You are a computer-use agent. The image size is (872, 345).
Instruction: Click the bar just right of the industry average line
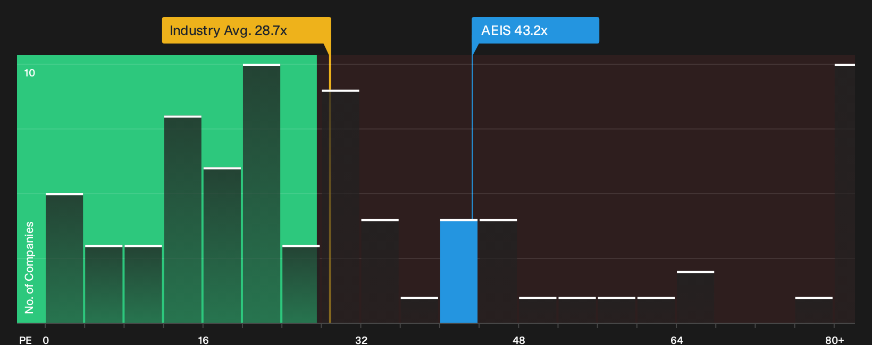tap(341, 206)
